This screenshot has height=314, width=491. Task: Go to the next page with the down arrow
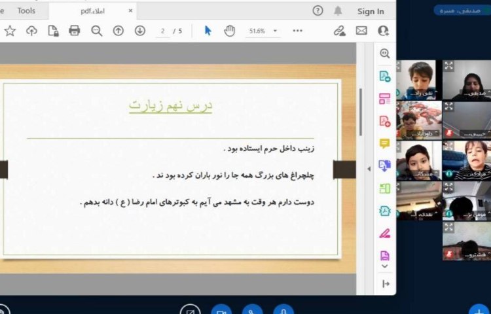pos(140,31)
